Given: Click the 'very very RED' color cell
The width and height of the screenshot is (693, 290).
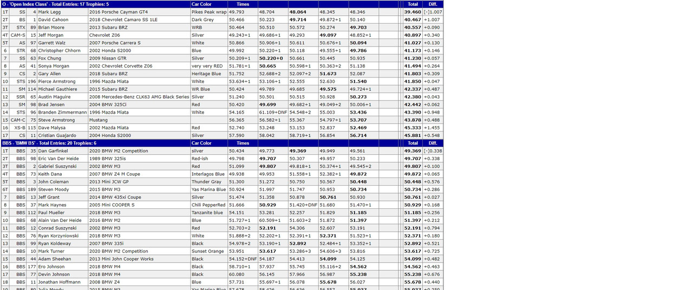Looking at the screenshot, I should (x=207, y=66).
